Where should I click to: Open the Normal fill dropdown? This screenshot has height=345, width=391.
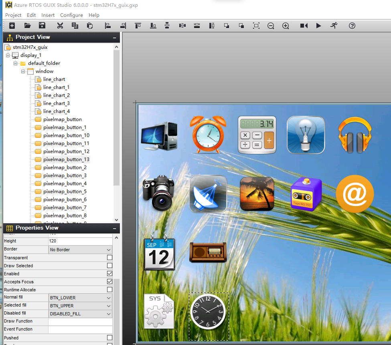point(80,298)
